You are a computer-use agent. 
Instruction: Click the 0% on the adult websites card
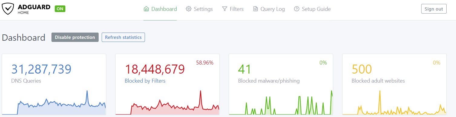point(437,63)
